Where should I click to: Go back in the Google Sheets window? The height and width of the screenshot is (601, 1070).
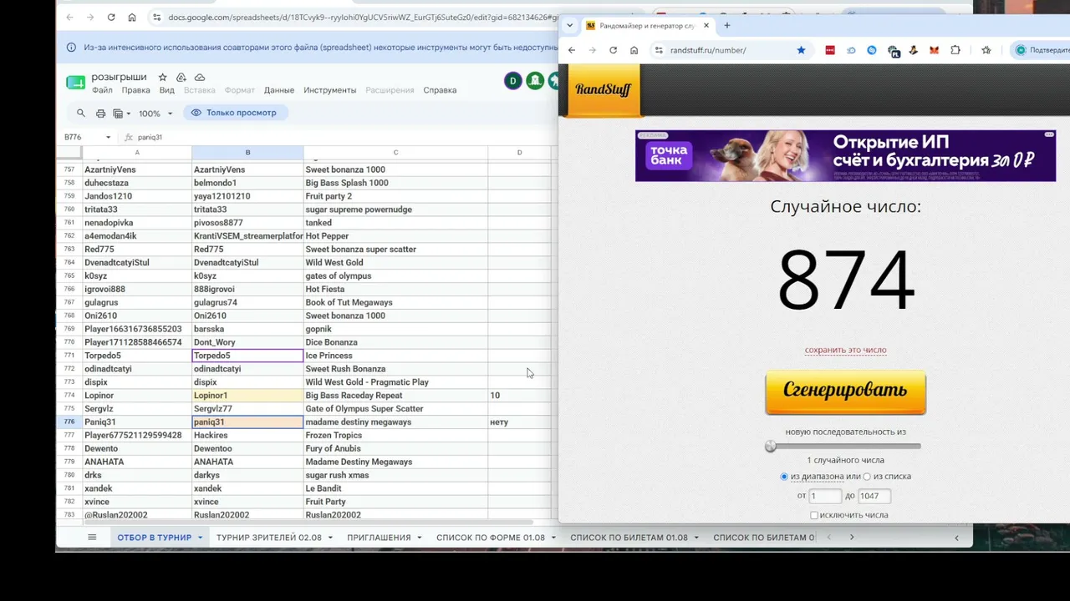click(x=69, y=17)
